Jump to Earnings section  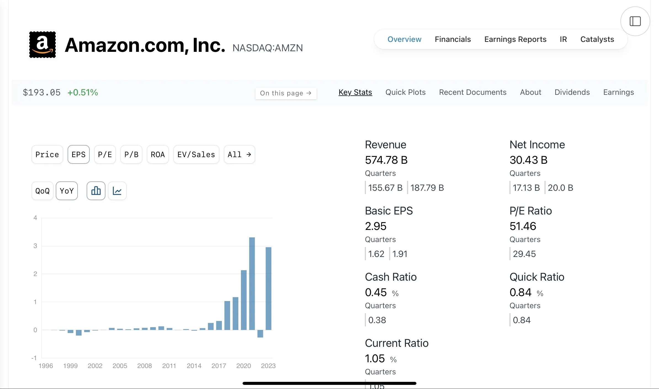(618, 92)
